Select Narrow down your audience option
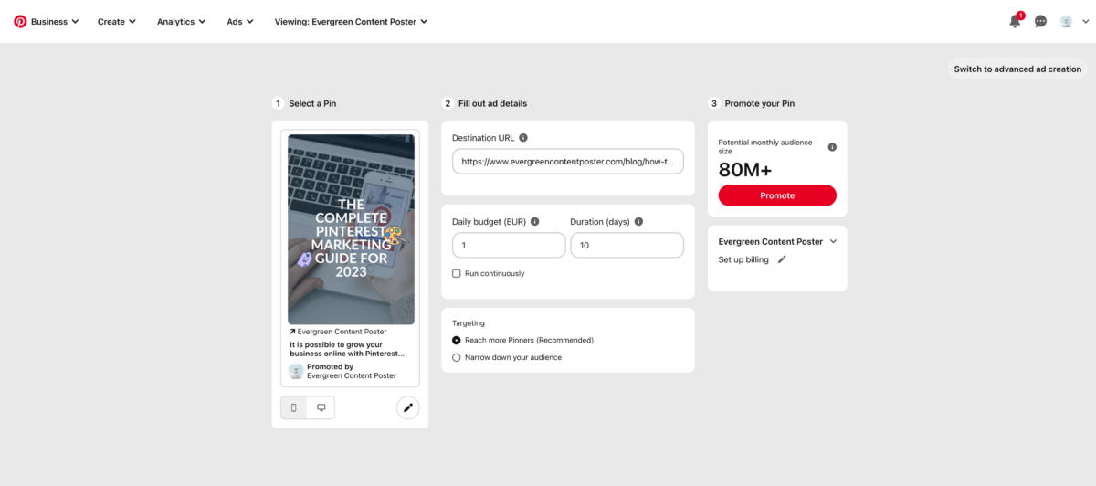The image size is (1096, 486). 457,357
